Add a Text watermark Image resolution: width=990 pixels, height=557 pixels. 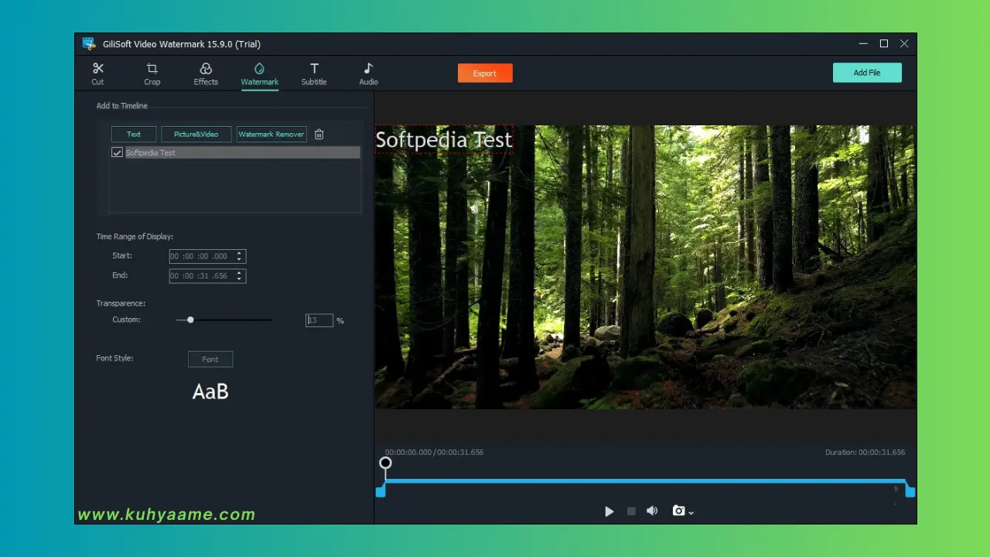click(134, 135)
